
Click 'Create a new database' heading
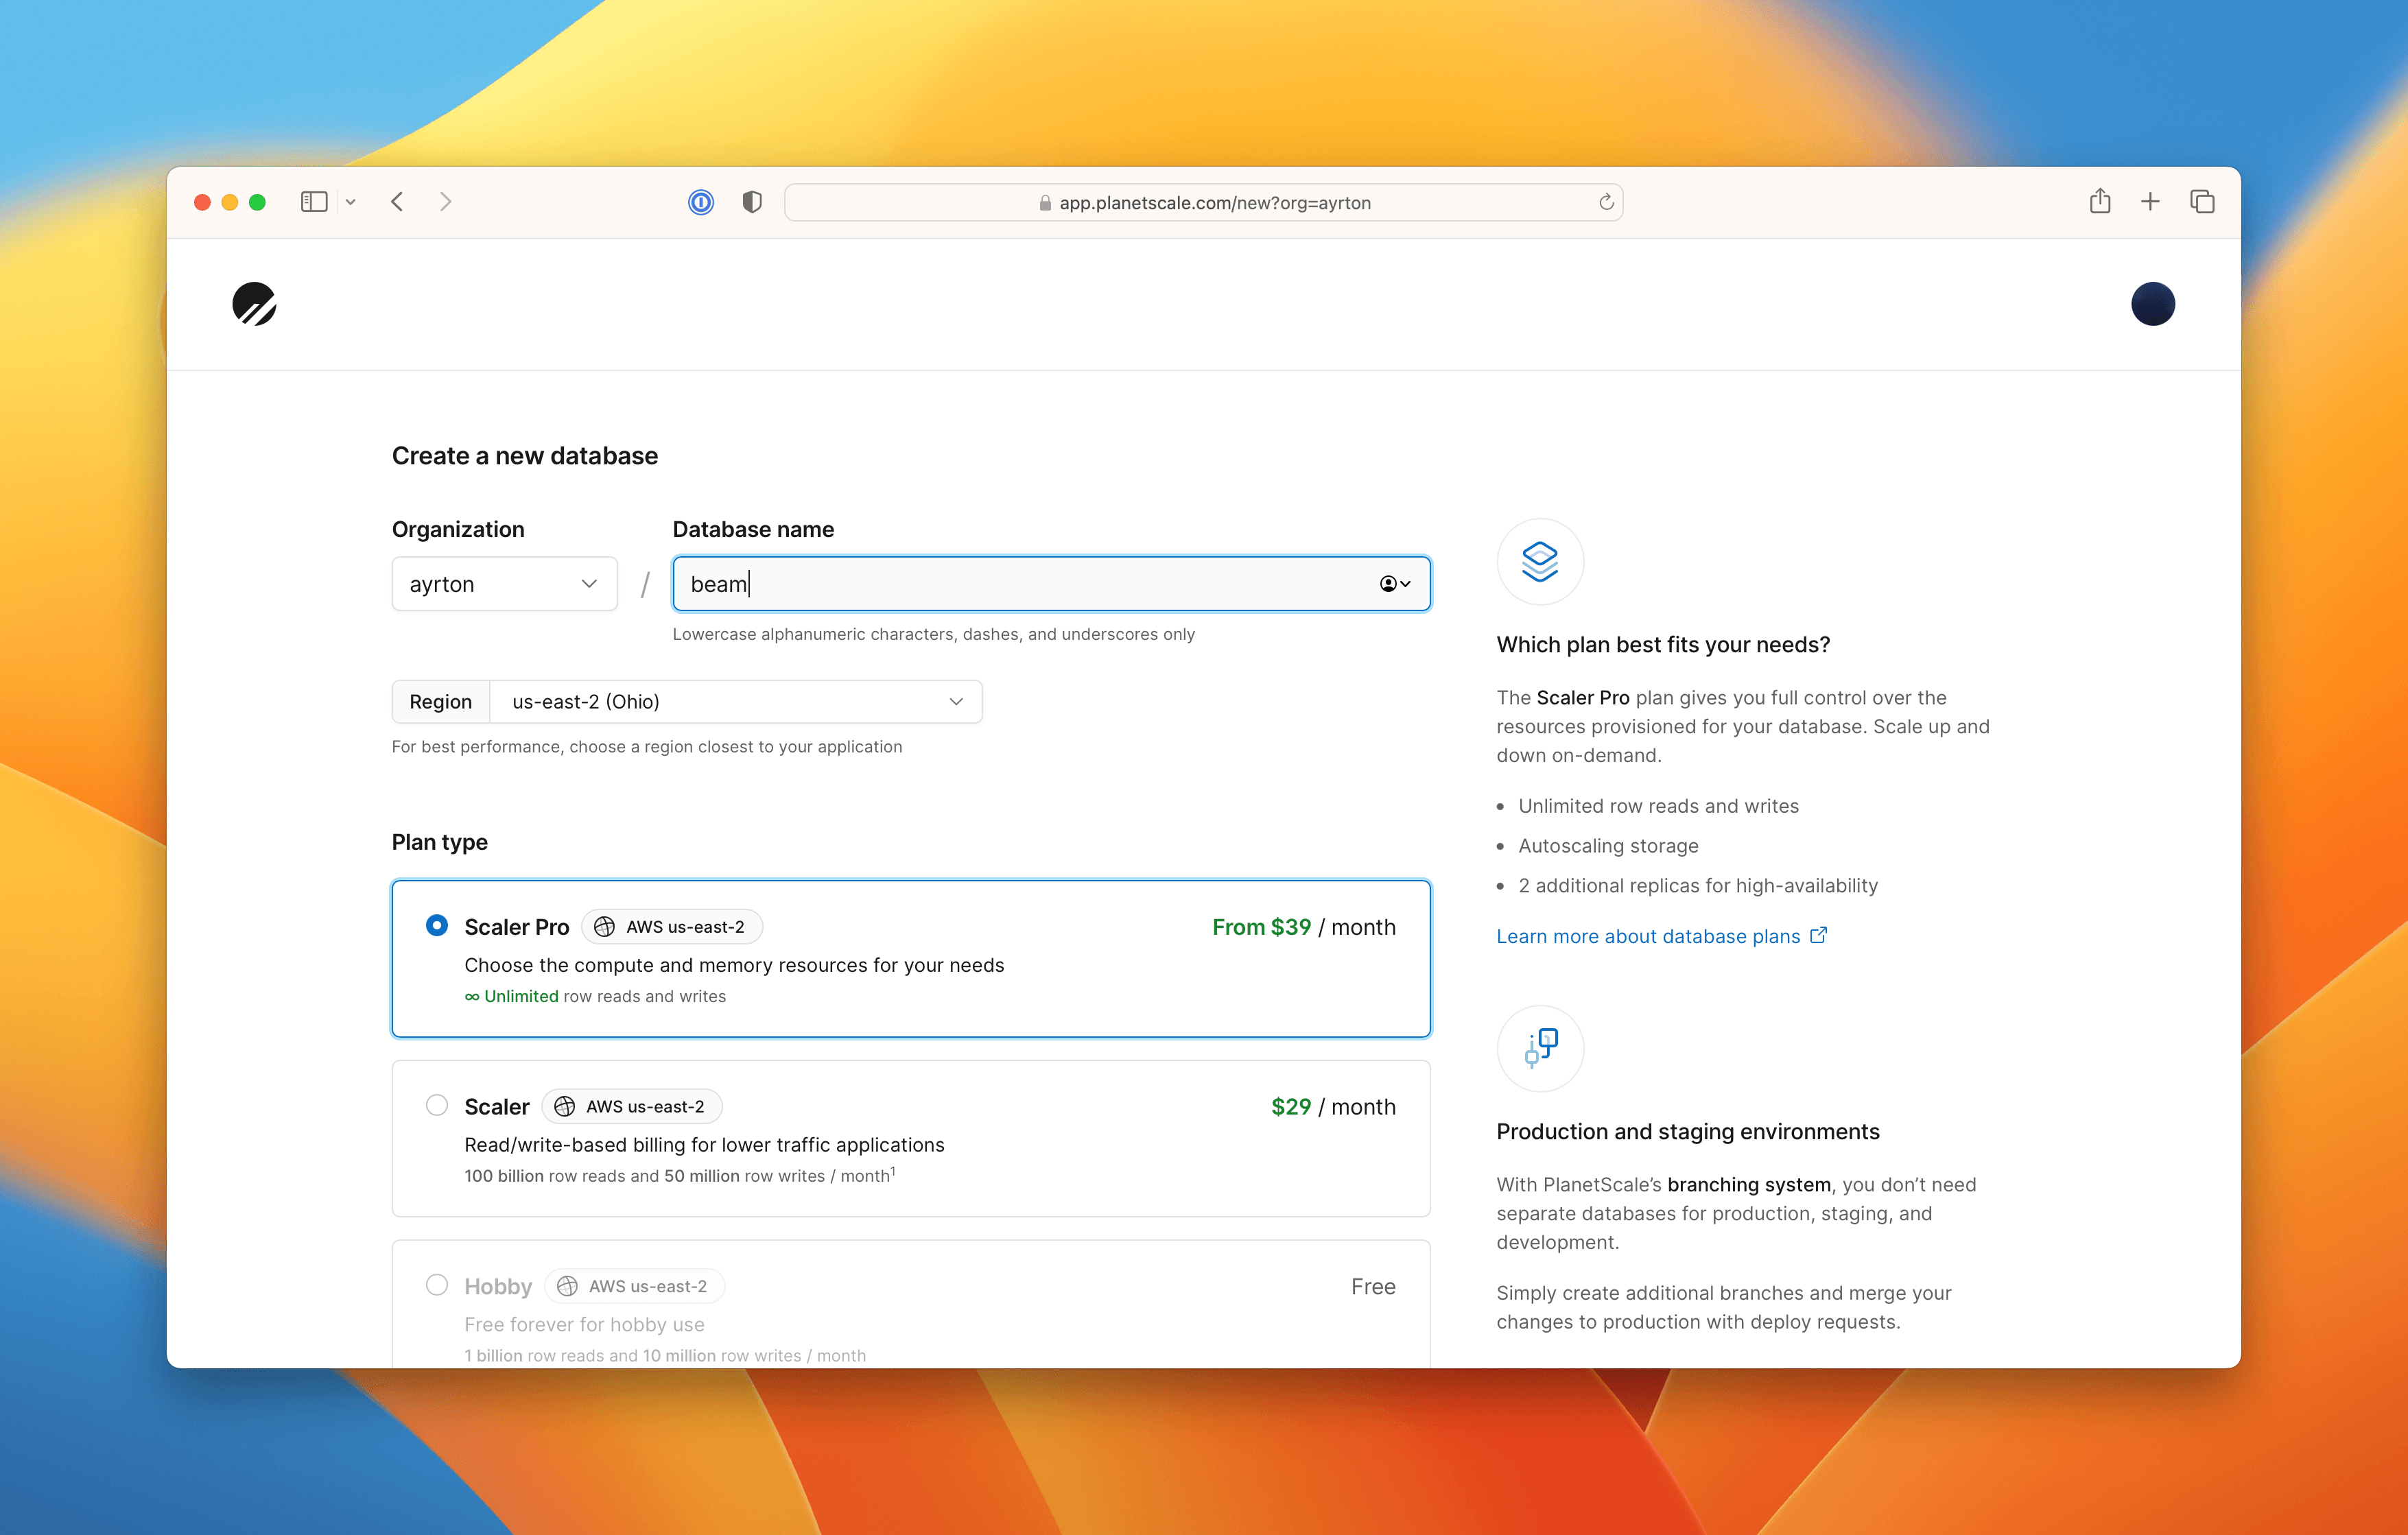click(x=525, y=456)
